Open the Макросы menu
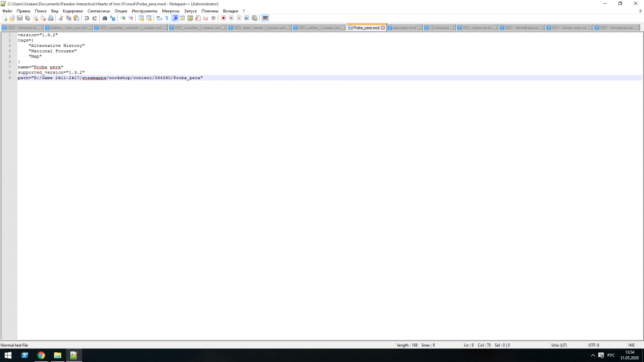 pyautogui.click(x=171, y=11)
